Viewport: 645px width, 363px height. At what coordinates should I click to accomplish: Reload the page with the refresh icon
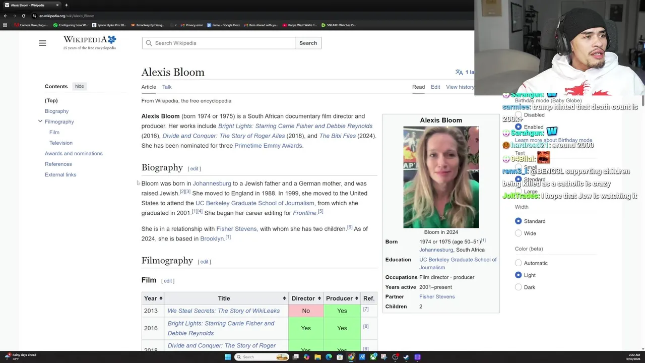tap(23, 16)
